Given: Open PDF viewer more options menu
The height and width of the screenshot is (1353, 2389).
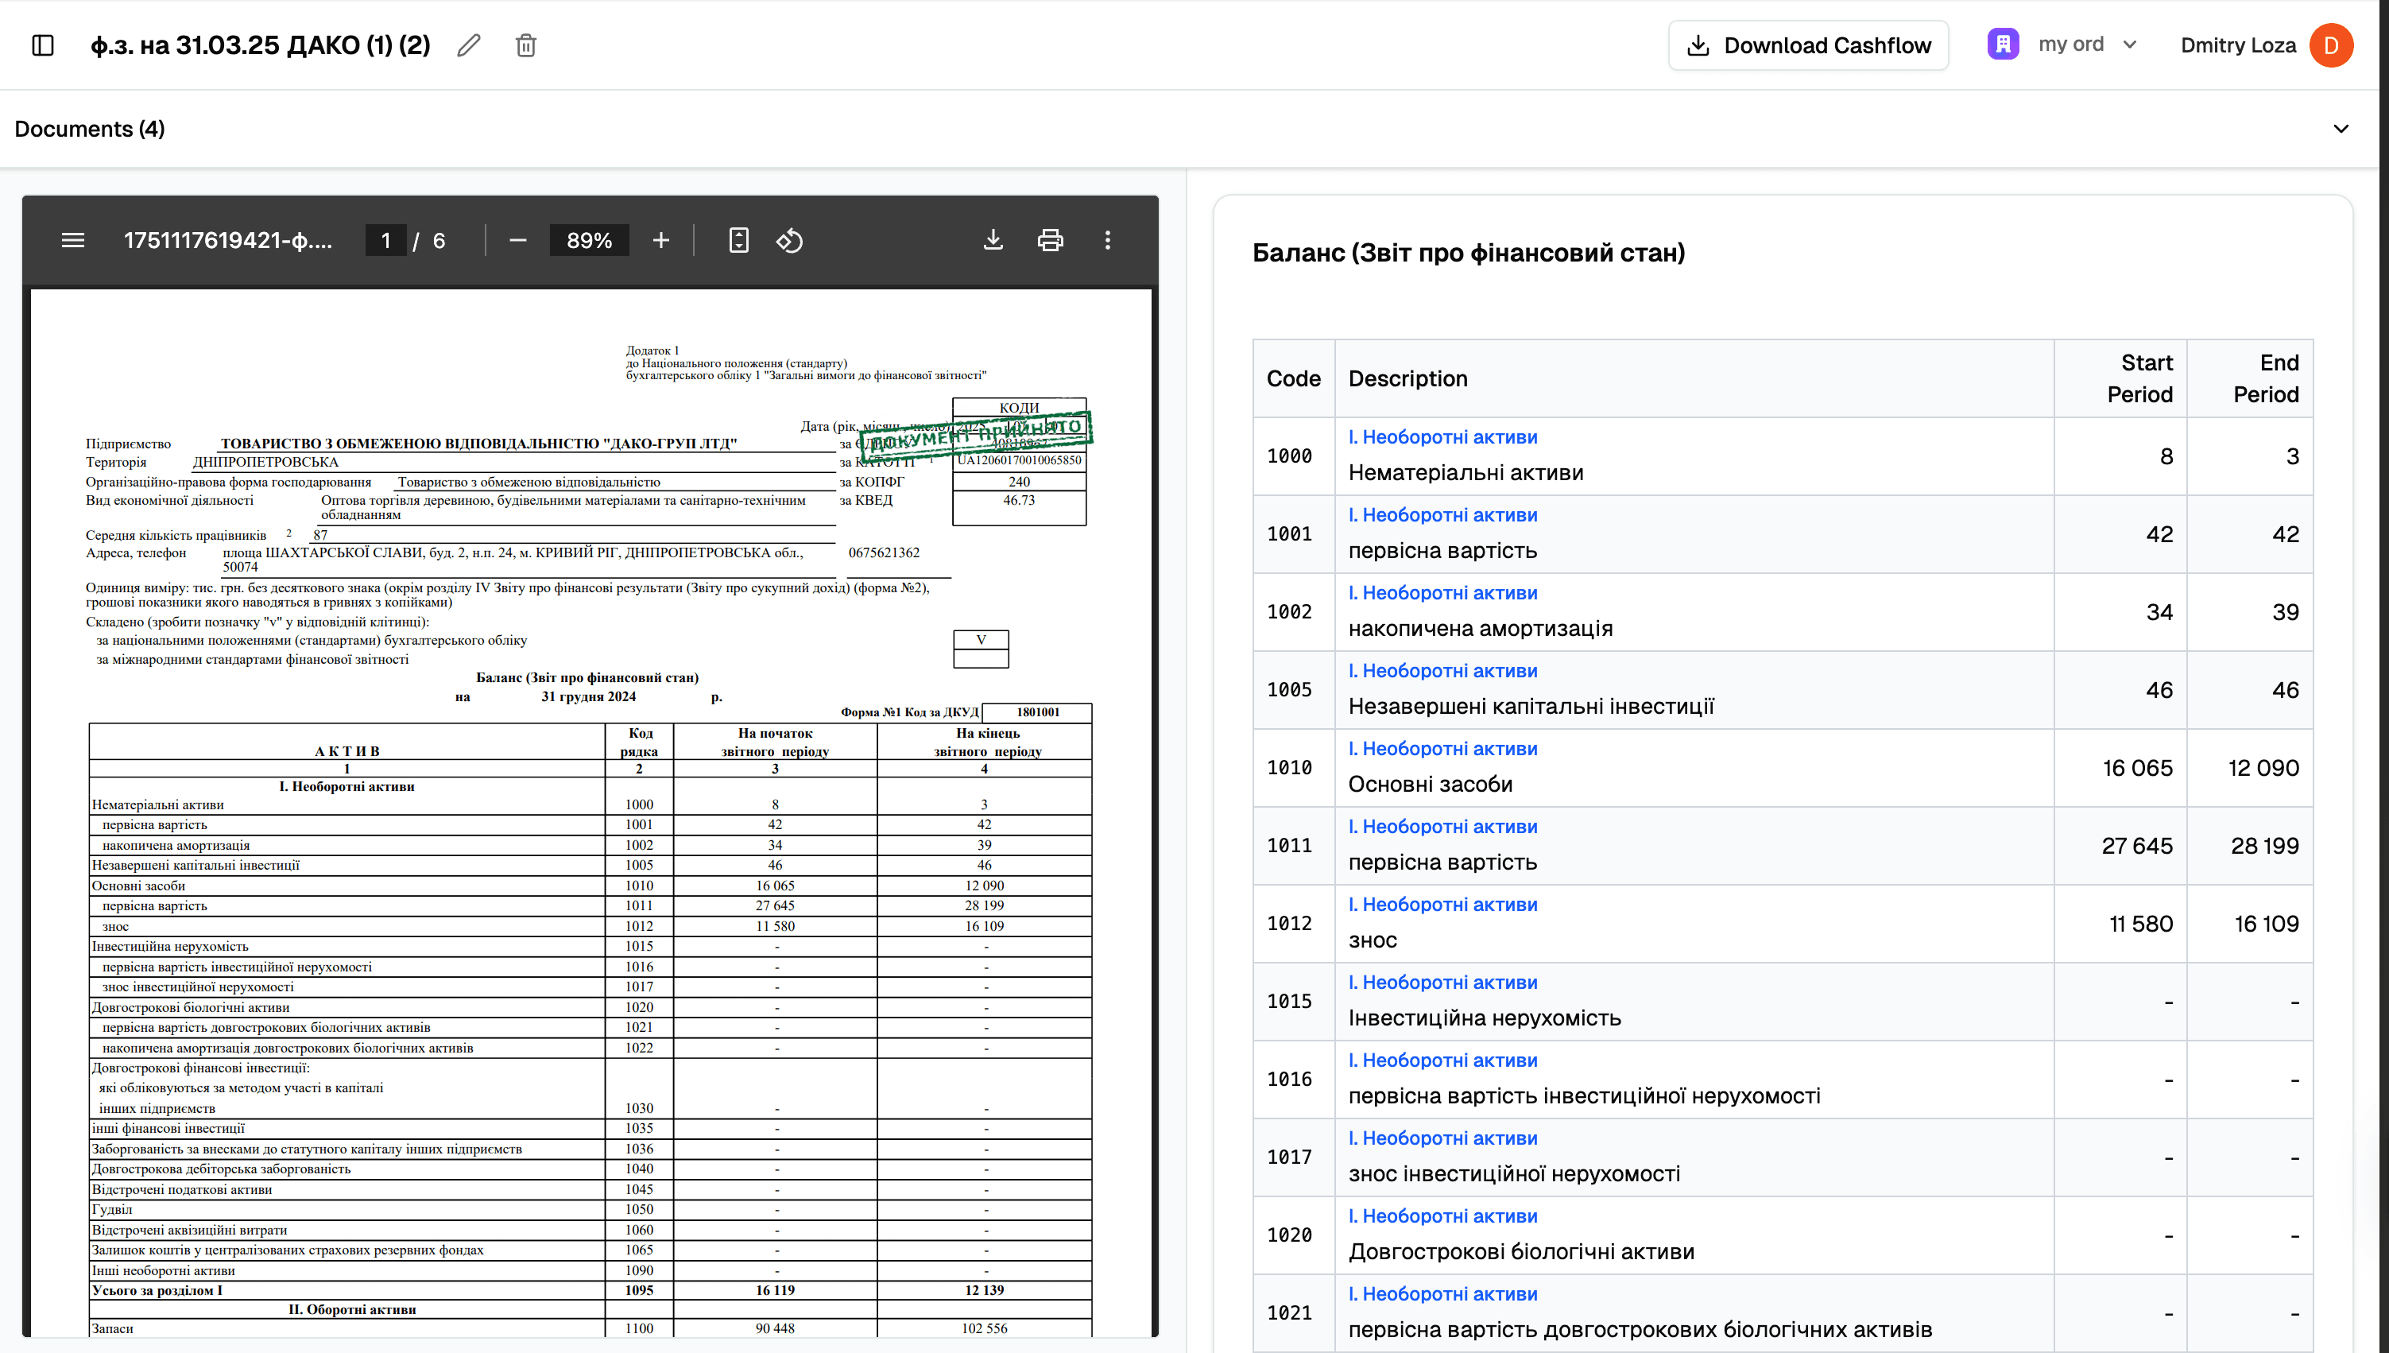Looking at the screenshot, I should [x=1107, y=241].
